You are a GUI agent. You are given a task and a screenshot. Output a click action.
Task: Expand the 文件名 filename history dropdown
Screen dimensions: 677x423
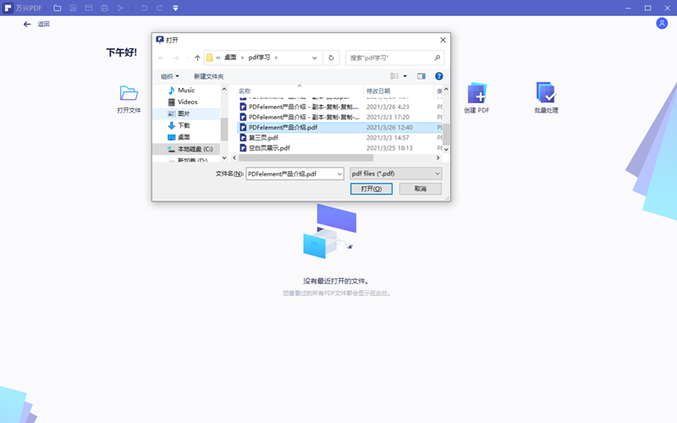point(338,173)
